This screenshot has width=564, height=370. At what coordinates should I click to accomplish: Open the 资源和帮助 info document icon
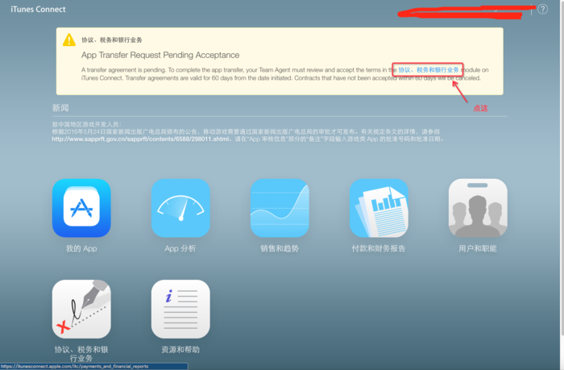[x=180, y=310]
